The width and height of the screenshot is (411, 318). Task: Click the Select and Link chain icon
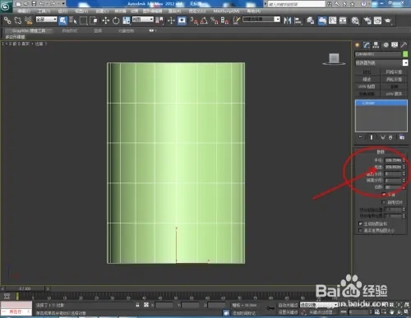7,21
